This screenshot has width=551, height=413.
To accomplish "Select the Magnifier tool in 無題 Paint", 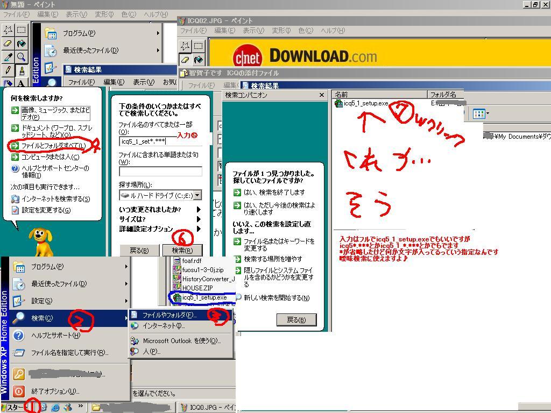I will pyautogui.click(x=21, y=56).
